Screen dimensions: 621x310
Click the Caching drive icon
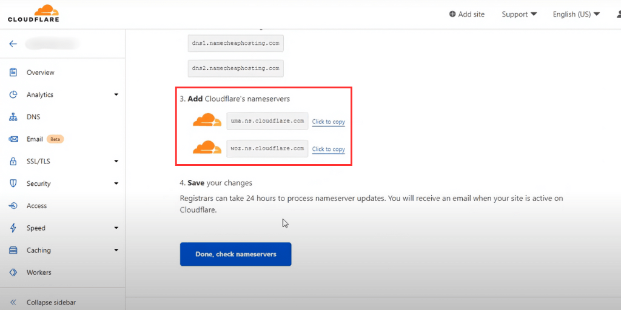tap(13, 250)
